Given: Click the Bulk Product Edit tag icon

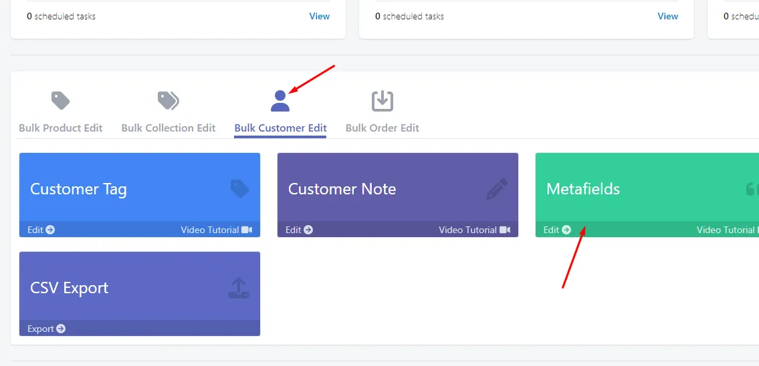Looking at the screenshot, I should coord(60,101).
